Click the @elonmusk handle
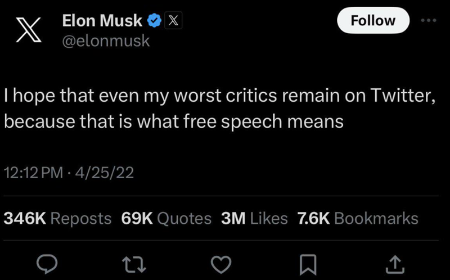The image size is (450, 280). [105, 40]
